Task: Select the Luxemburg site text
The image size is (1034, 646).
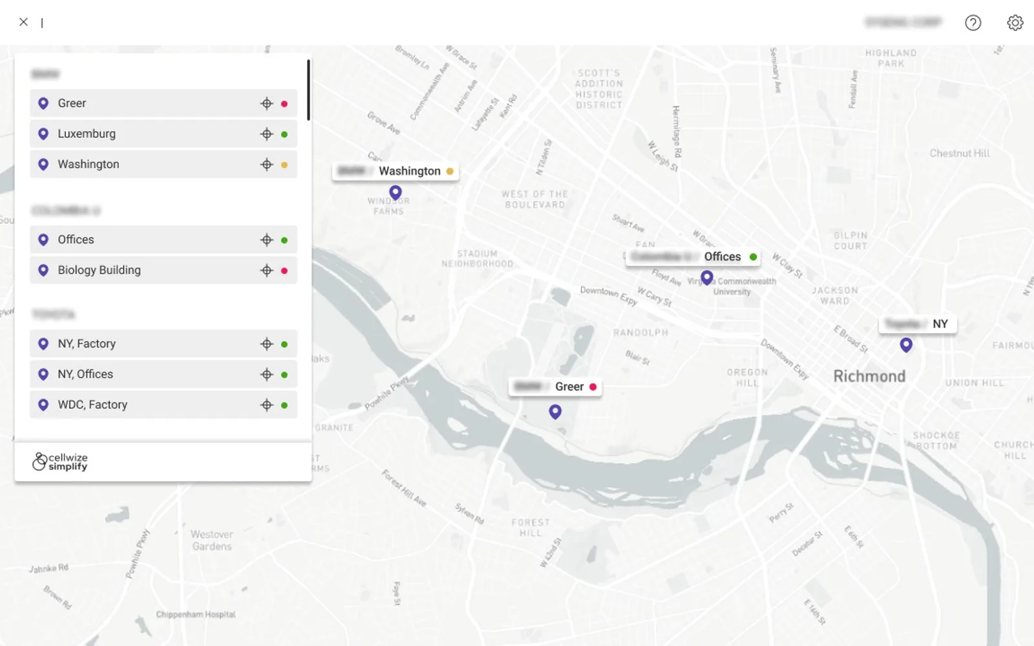Action: pos(87,134)
